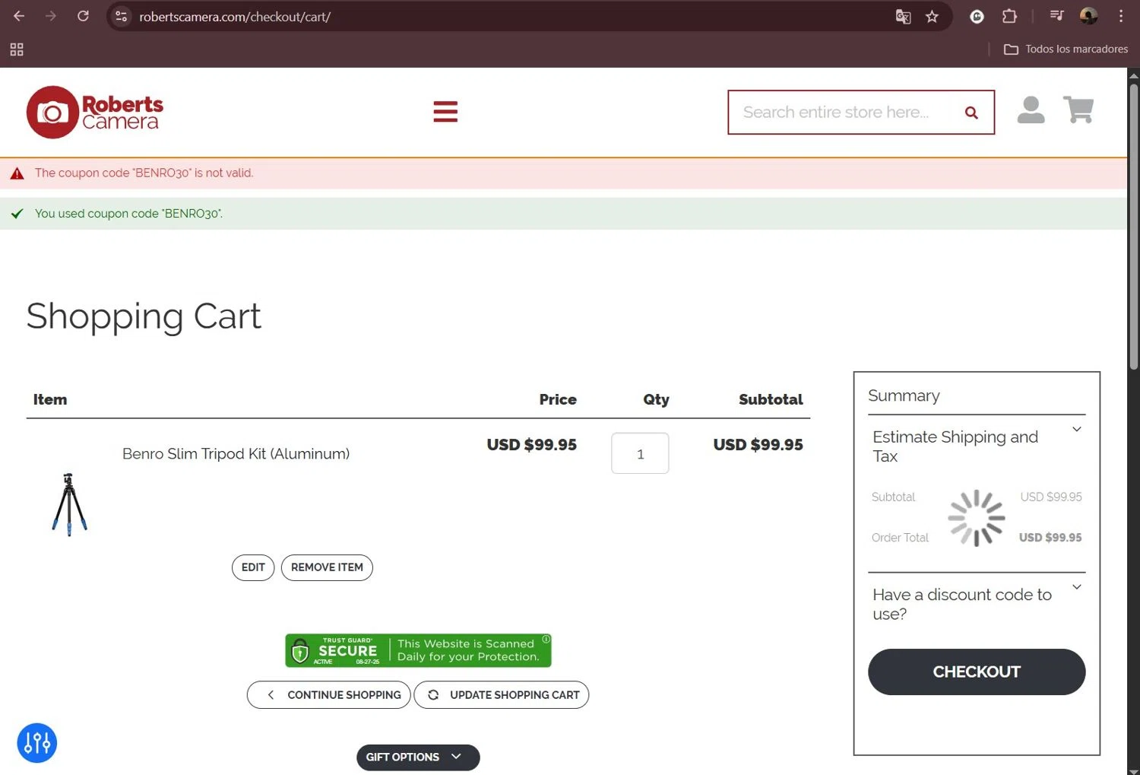Open the user account icon
The width and height of the screenshot is (1140, 775).
coord(1031,110)
